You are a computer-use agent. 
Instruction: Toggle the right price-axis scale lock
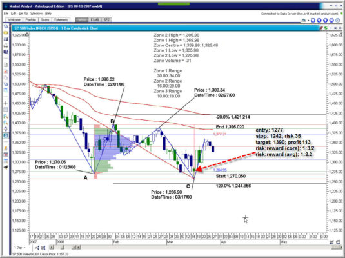tap(342, 34)
